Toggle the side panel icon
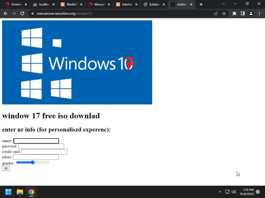 (243, 13)
